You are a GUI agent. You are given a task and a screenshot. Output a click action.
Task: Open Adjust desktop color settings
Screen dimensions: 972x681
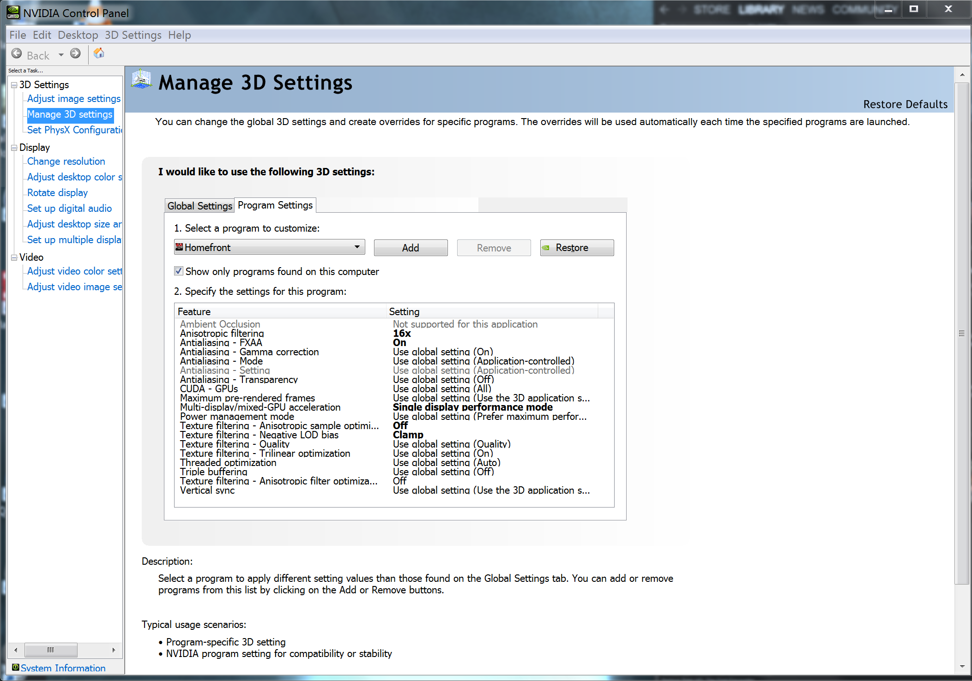pyautogui.click(x=74, y=177)
